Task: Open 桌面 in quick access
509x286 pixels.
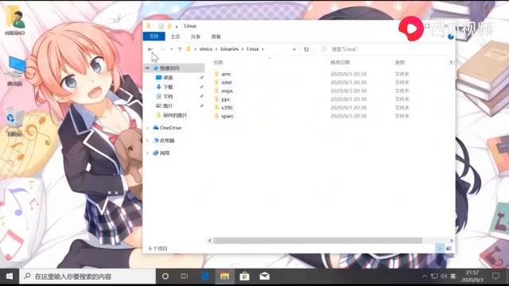Action: [168, 78]
